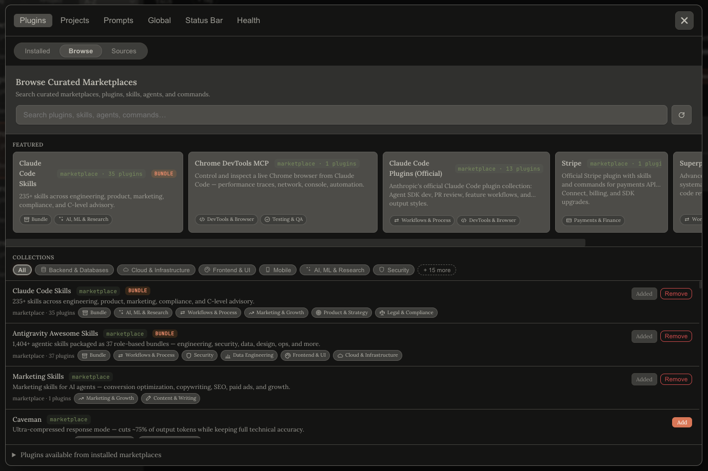Switch to the Prompts tab
The width and height of the screenshot is (708, 471).
click(x=118, y=21)
